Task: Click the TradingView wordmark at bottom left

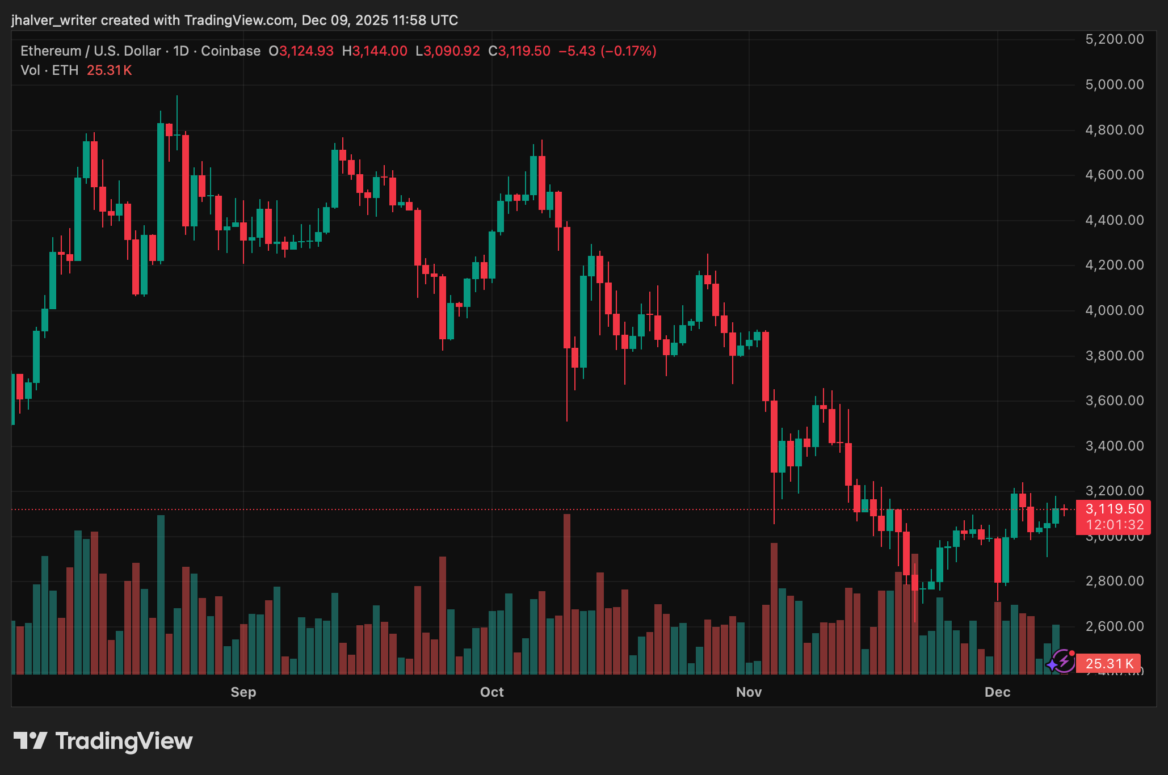Action: pyautogui.click(x=124, y=741)
